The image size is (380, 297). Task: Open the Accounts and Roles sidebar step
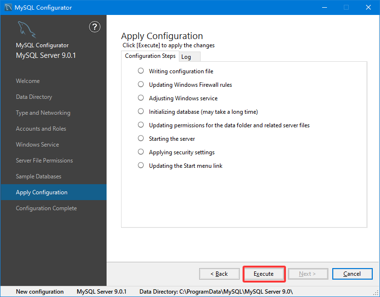point(41,129)
